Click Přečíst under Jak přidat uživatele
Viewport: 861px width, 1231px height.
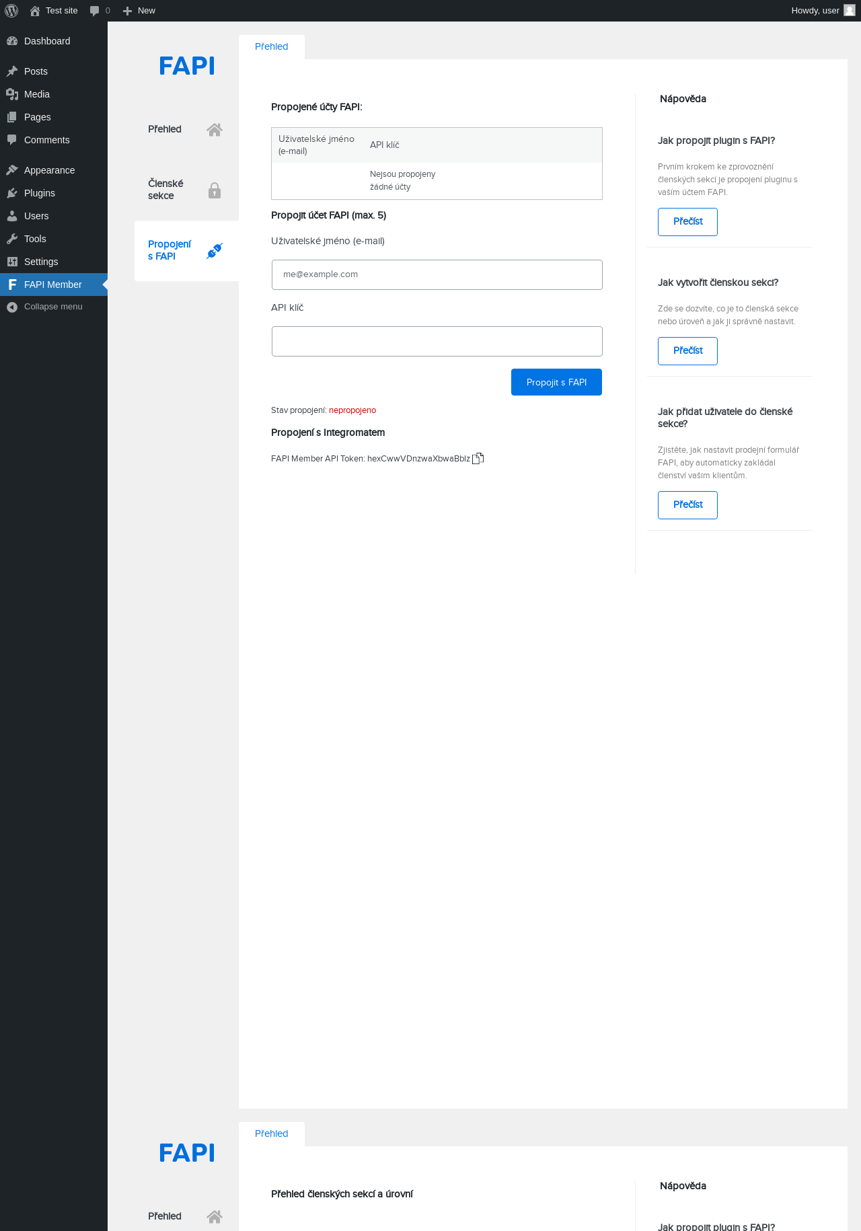[687, 505]
